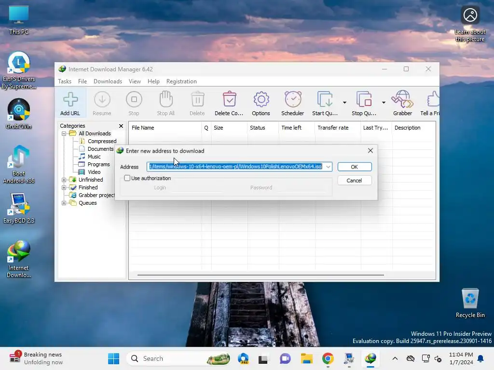494x370 pixels.
Task: Close the Enter new address dialog
Action: tap(370, 151)
